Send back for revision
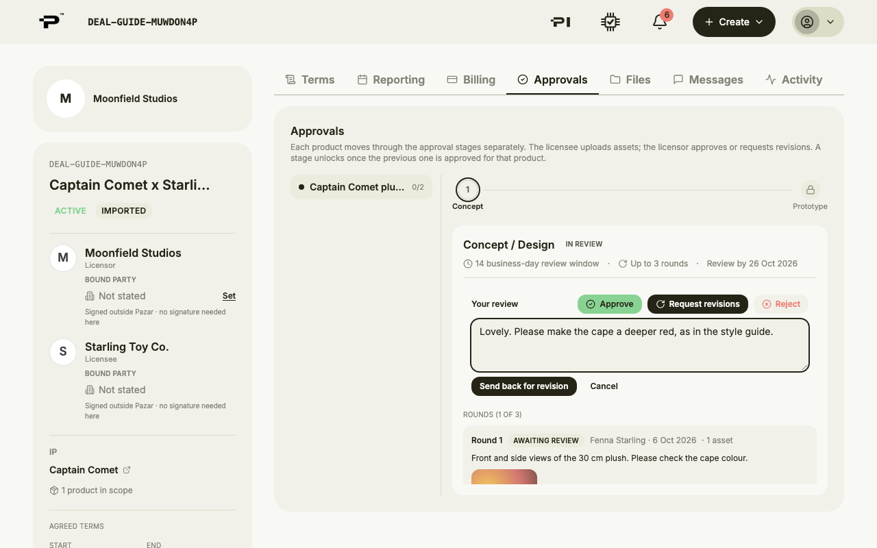Viewport: 877px width, 548px height. pyautogui.click(x=524, y=386)
